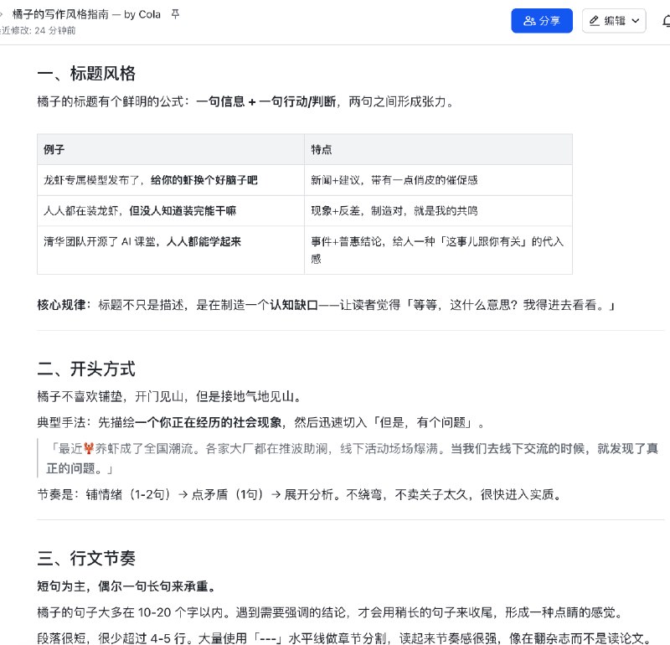The image size is (670, 645).
Task: Click the back chevron before the title
Action: click(3, 13)
